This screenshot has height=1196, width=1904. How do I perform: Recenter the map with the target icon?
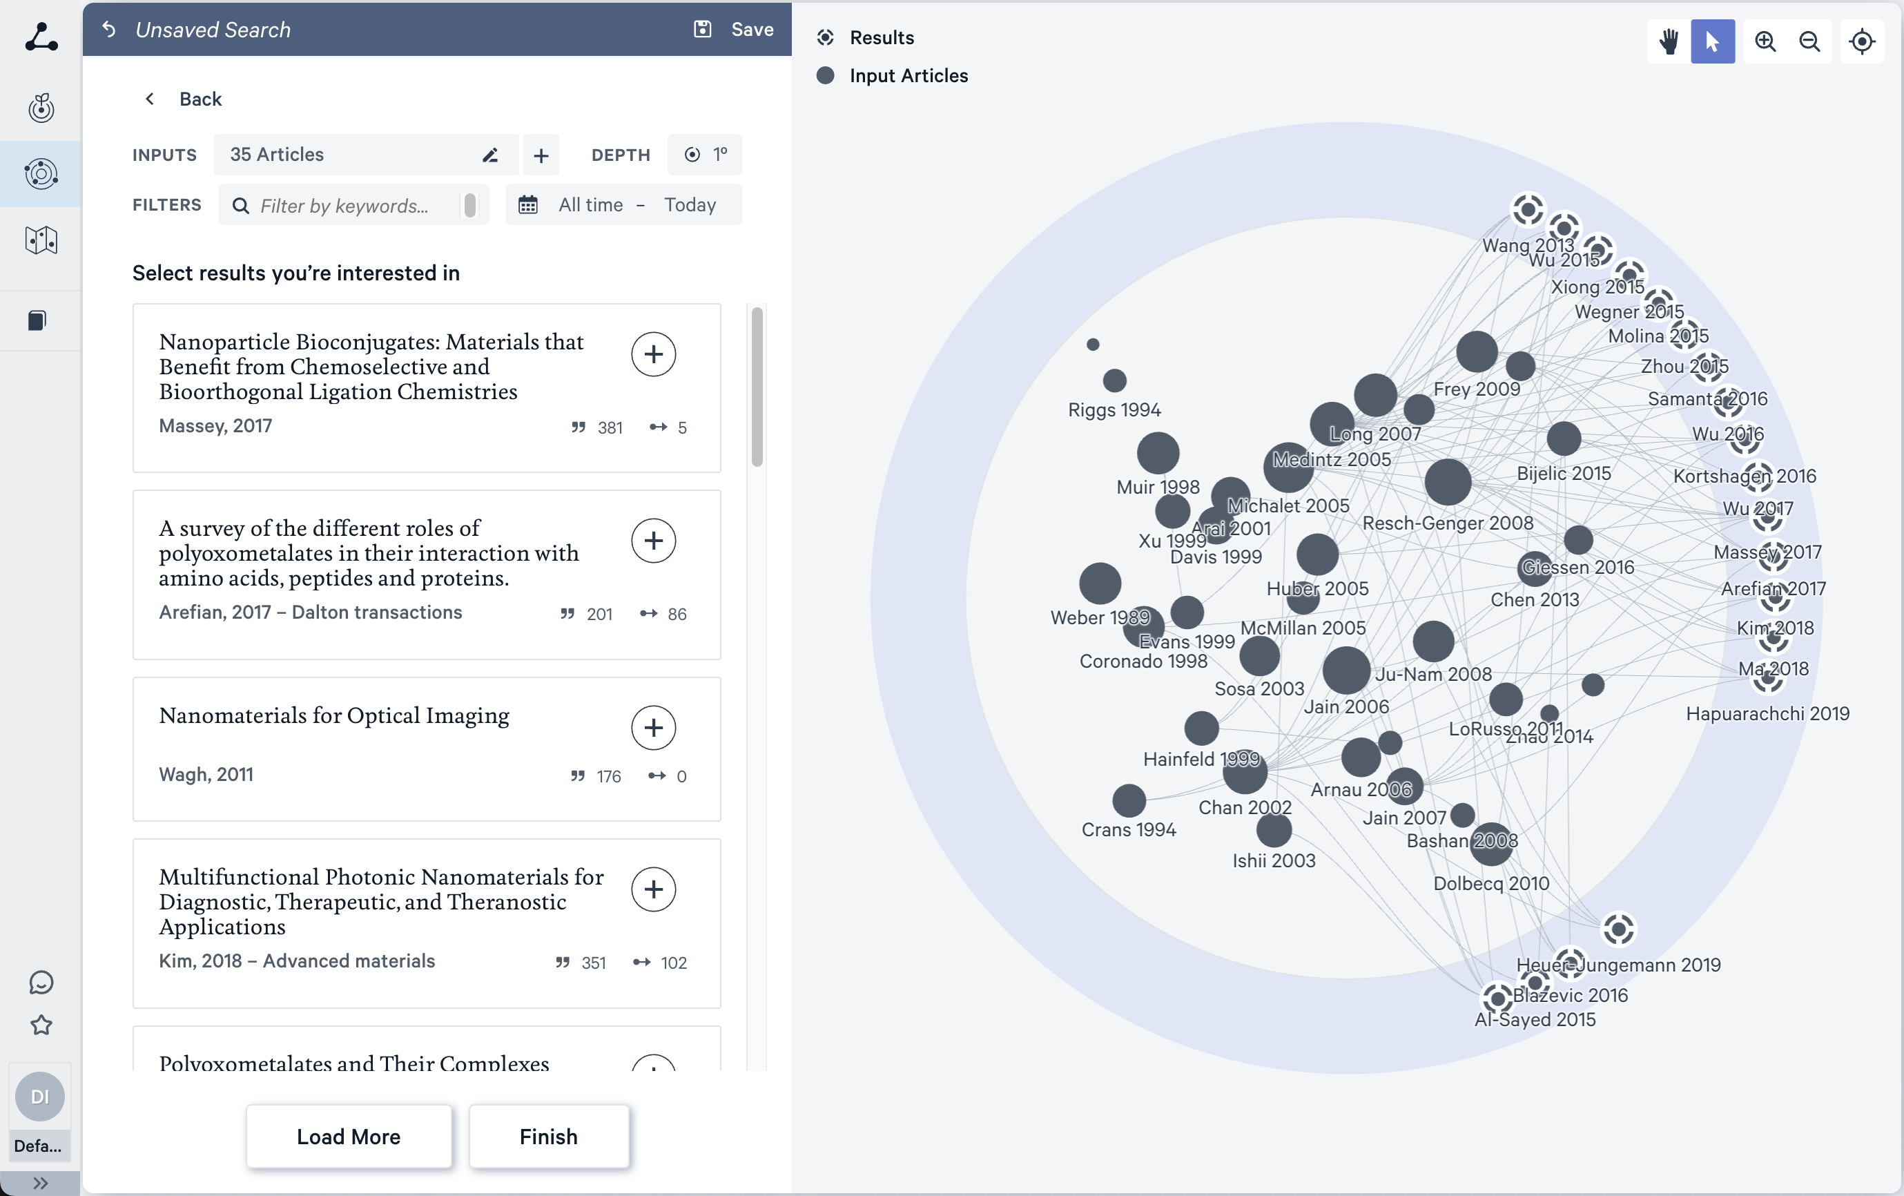pos(1863,41)
